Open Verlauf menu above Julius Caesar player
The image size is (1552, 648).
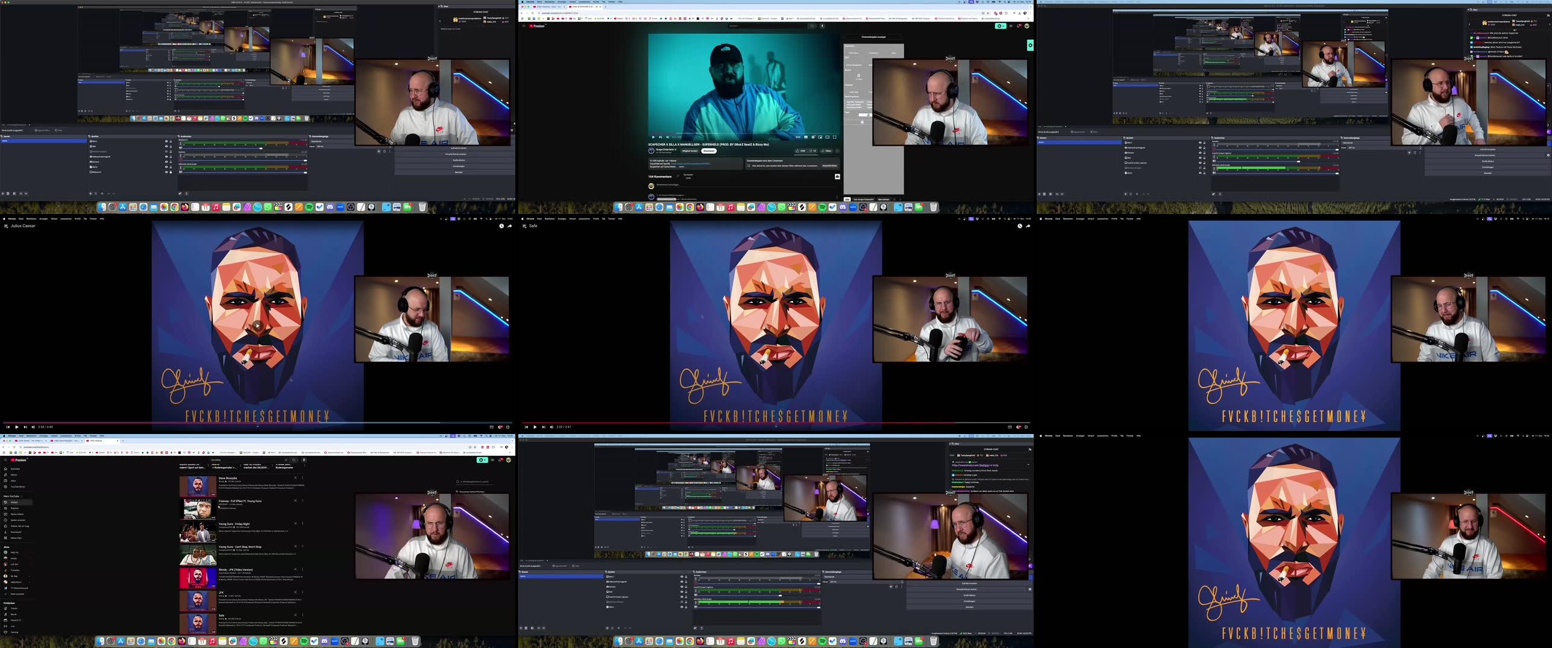(x=54, y=219)
